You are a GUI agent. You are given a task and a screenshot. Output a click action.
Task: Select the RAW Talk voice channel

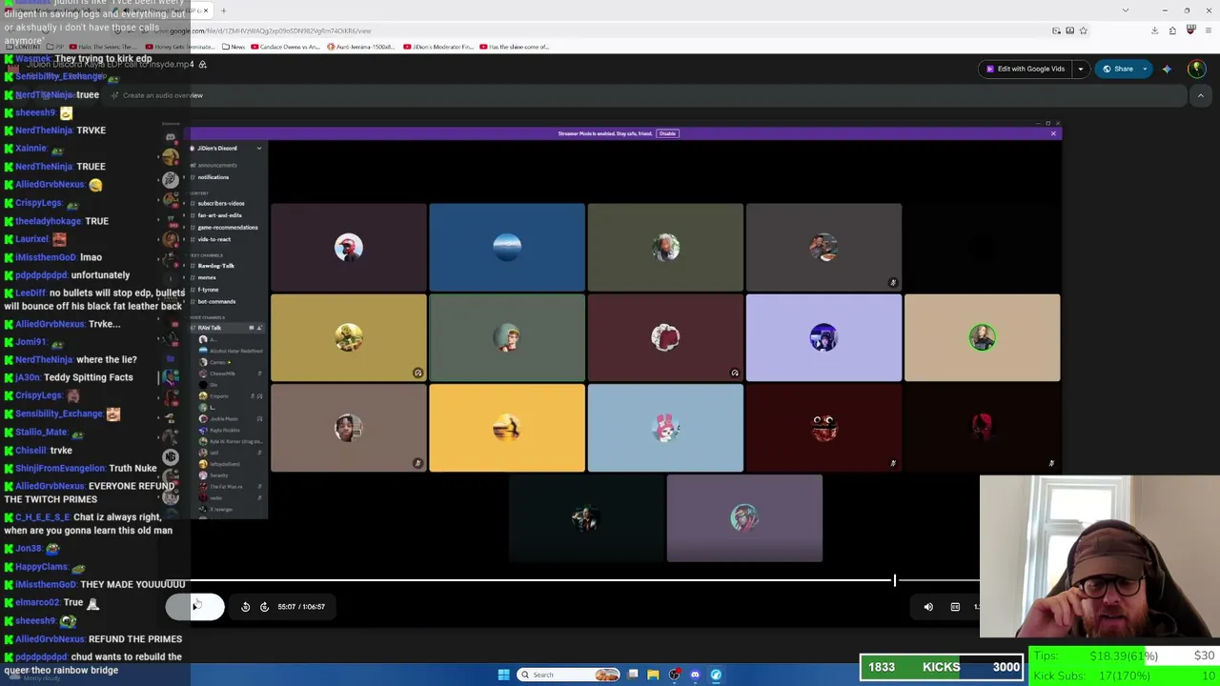click(x=227, y=328)
